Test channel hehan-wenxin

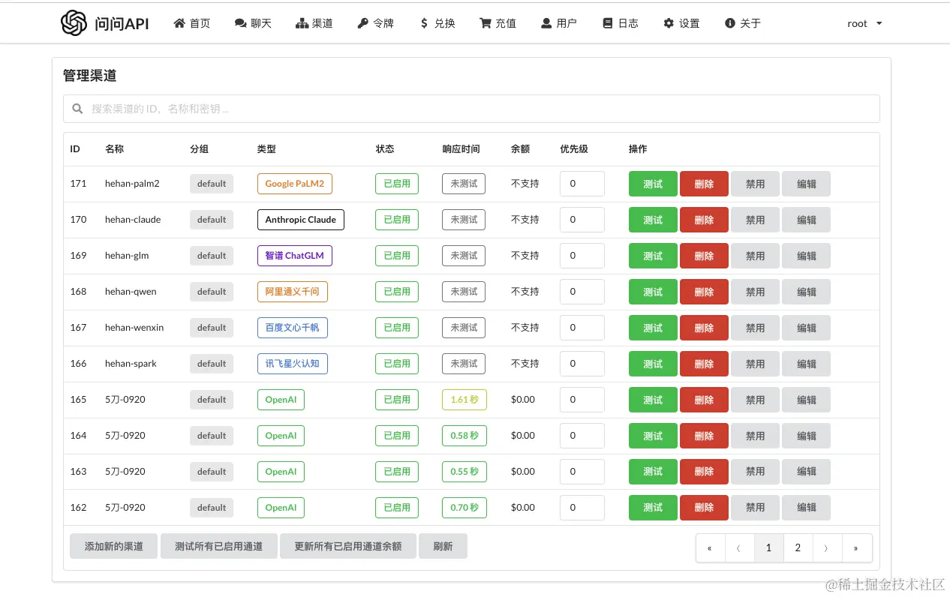(653, 328)
